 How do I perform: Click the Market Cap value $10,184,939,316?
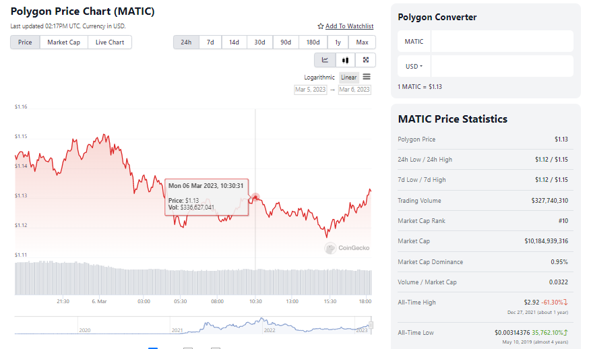(x=546, y=241)
